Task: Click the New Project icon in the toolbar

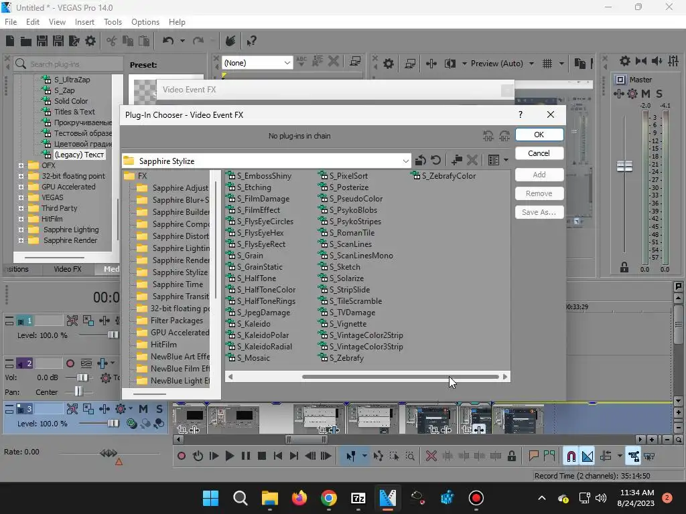Action: pos(10,41)
